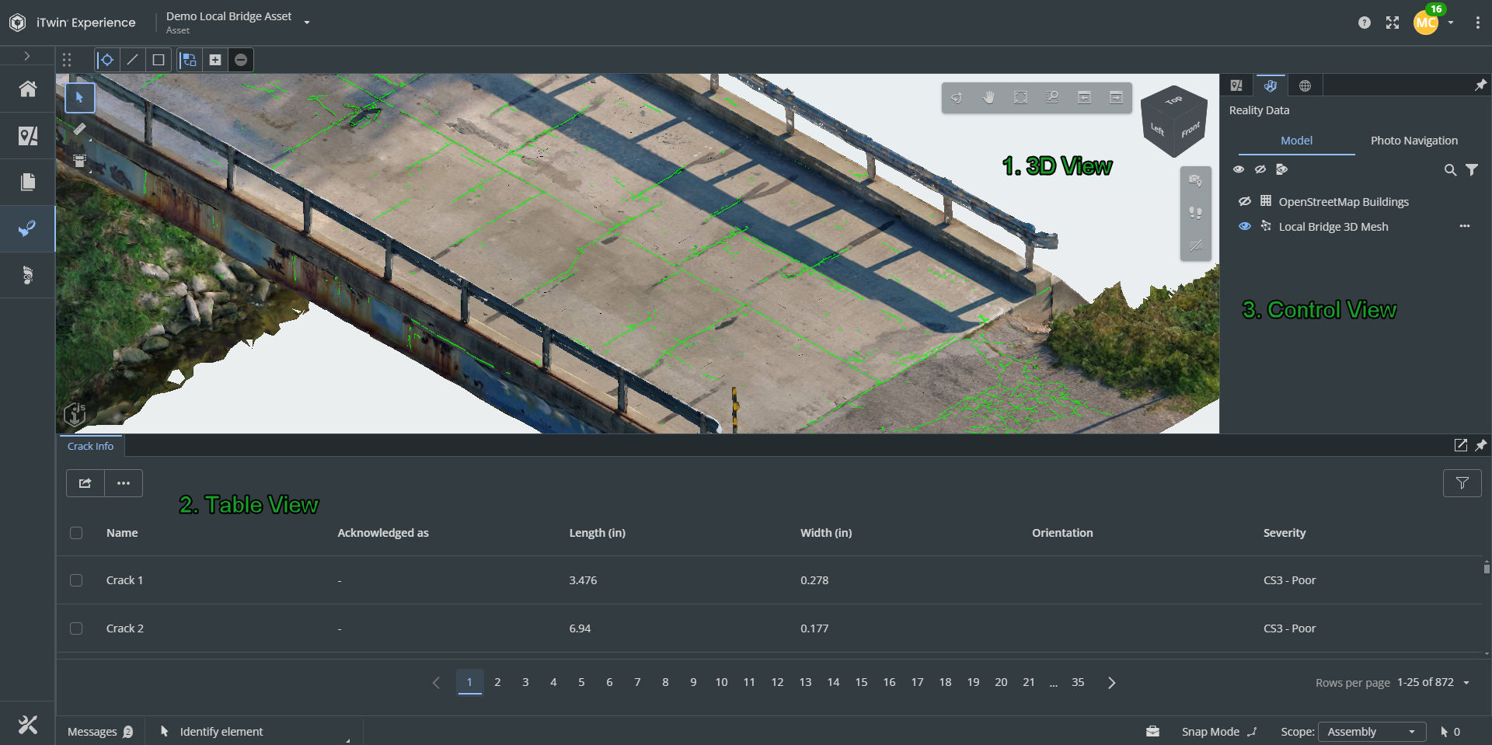
Task: Click the search icon in Reality Data
Action: point(1450,170)
